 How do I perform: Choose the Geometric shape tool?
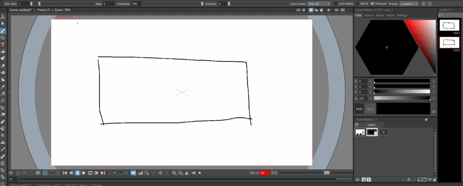[3, 38]
